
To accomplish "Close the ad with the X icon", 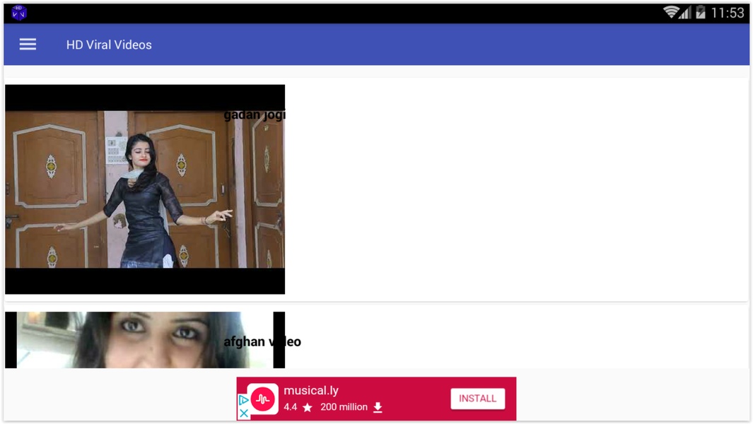I will click(243, 413).
